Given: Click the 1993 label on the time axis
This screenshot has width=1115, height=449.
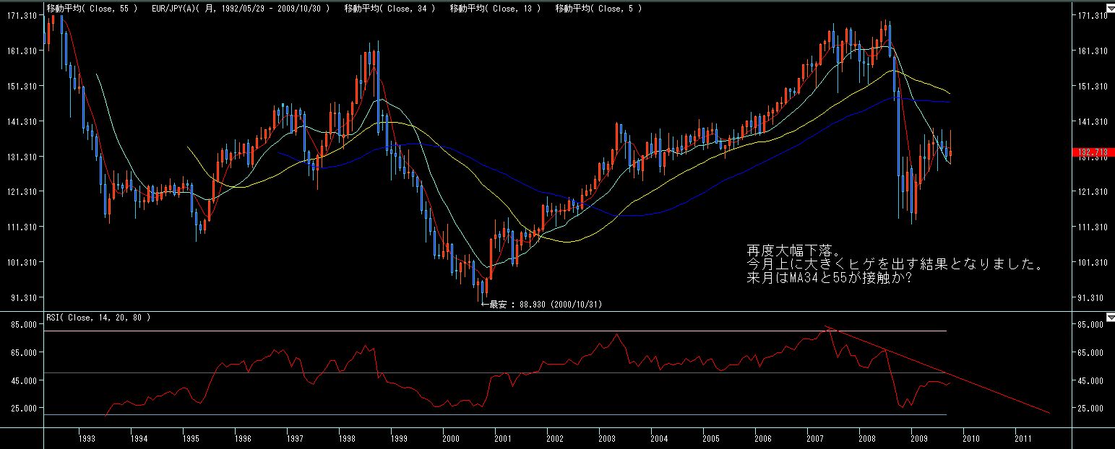Looking at the screenshot, I should [x=86, y=438].
